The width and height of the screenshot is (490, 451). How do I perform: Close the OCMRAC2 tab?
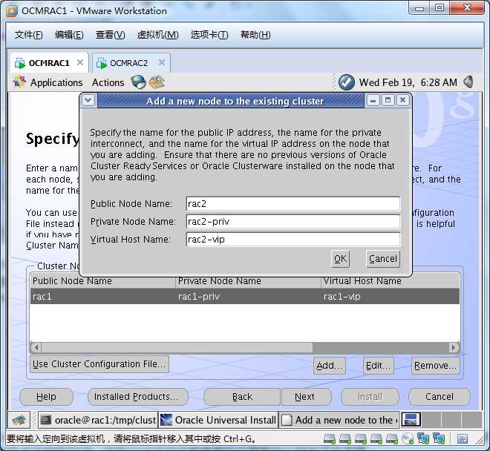click(162, 62)
